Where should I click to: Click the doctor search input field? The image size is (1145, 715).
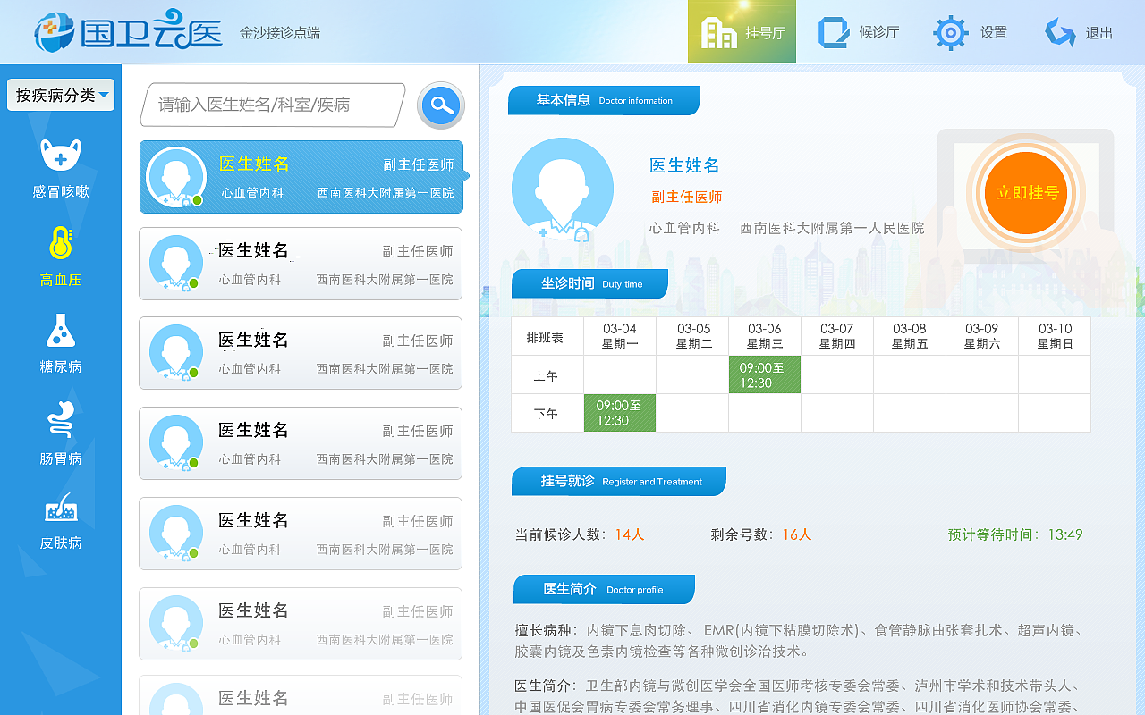(273, 105)
